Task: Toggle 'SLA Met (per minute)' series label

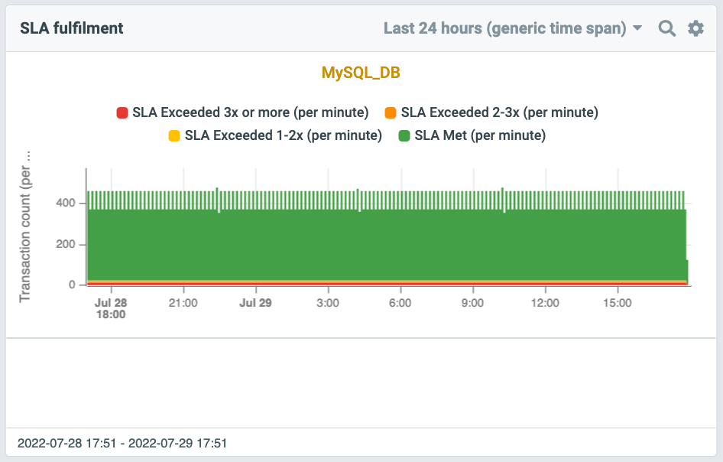Action: click(480, 135)
